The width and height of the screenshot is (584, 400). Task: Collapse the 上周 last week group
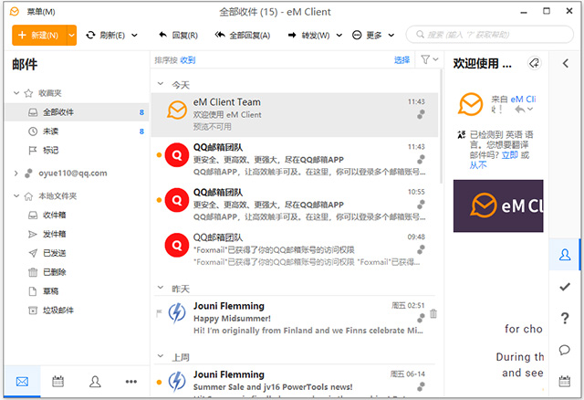161,356
